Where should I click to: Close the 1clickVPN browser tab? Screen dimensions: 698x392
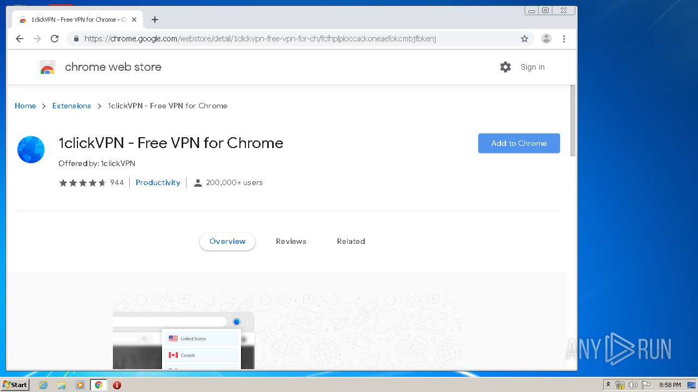tap(134, 20)
